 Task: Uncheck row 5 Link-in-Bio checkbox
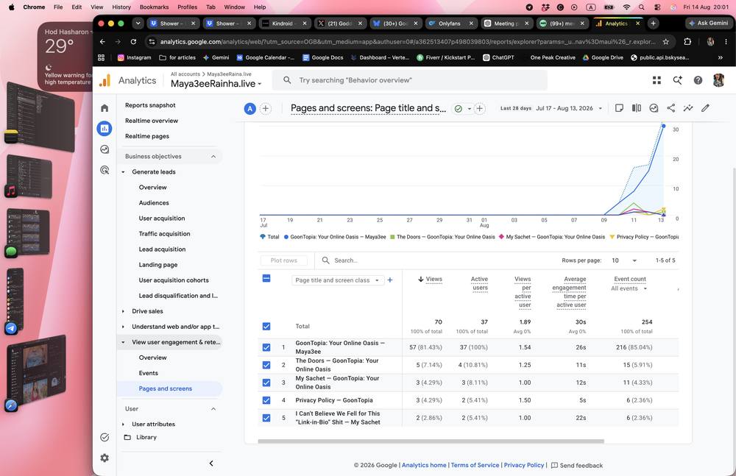266,418
